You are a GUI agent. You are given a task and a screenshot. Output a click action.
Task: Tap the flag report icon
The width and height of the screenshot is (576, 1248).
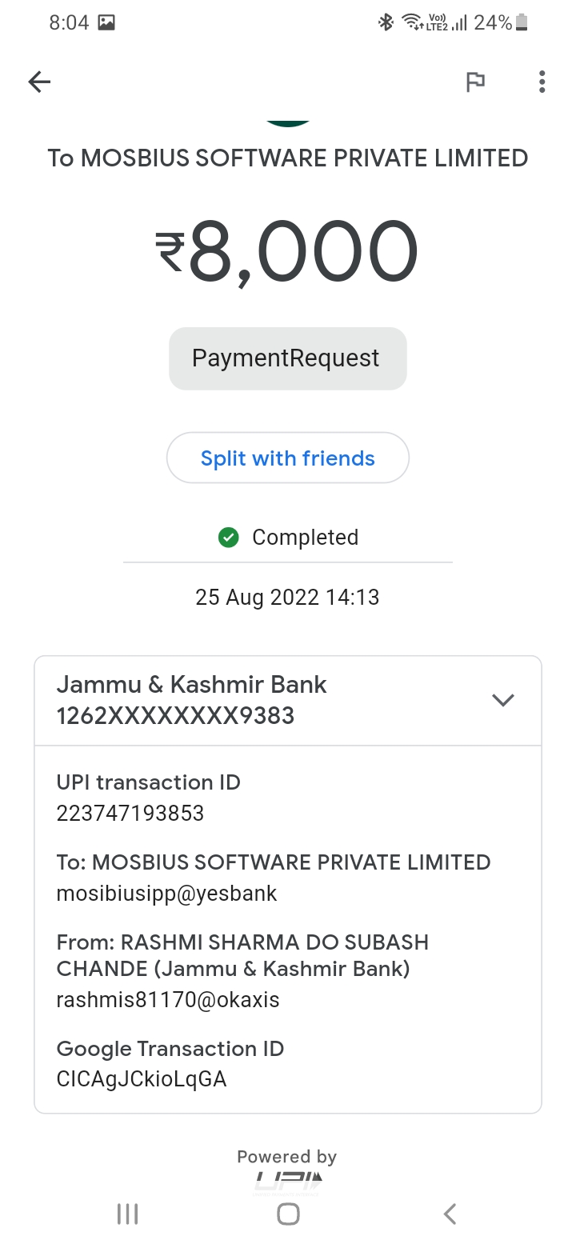(x=475, y=82)
